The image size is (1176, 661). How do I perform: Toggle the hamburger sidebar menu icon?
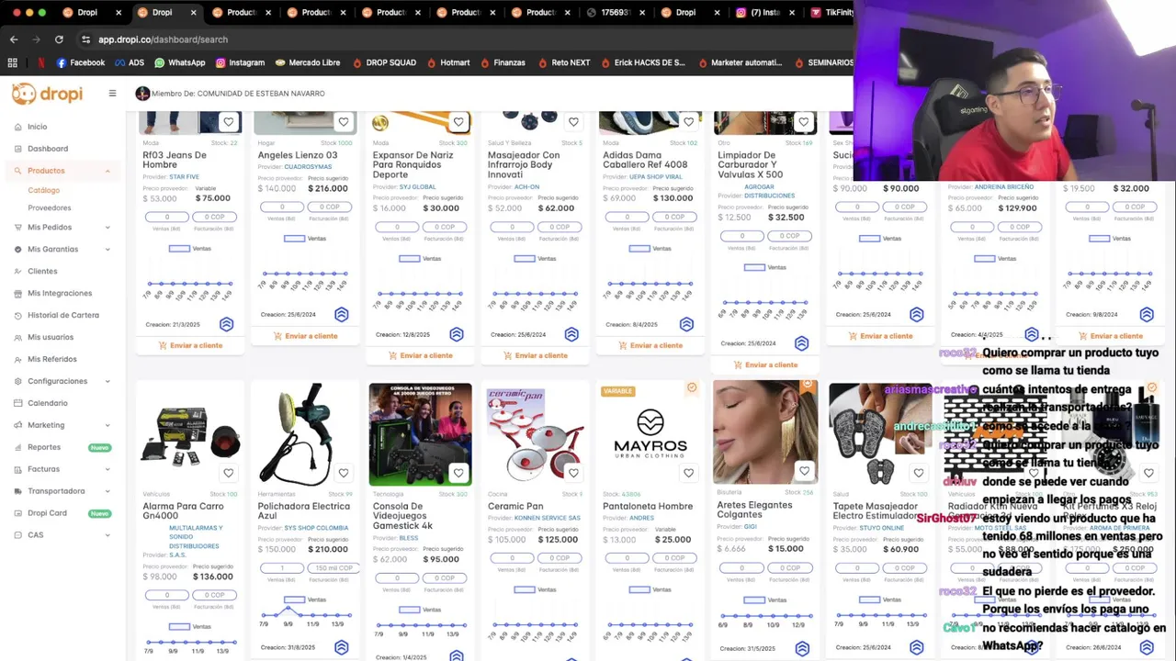coord(112,93)
